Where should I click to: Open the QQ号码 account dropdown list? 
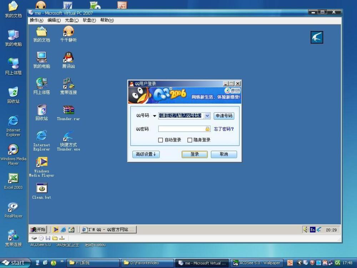pyautogui.click(x=207, y=116)
